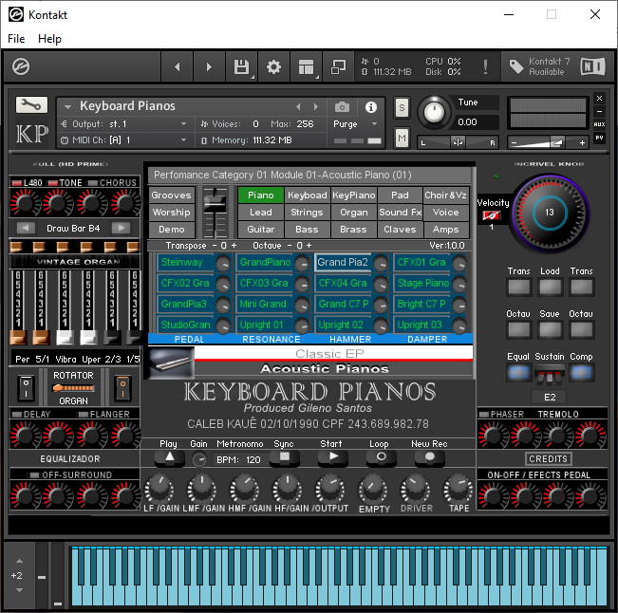The height and width of the screenshot is (613, 618).
Task: Flip the left rotator rocker switch
Action: tap(26, 388)
